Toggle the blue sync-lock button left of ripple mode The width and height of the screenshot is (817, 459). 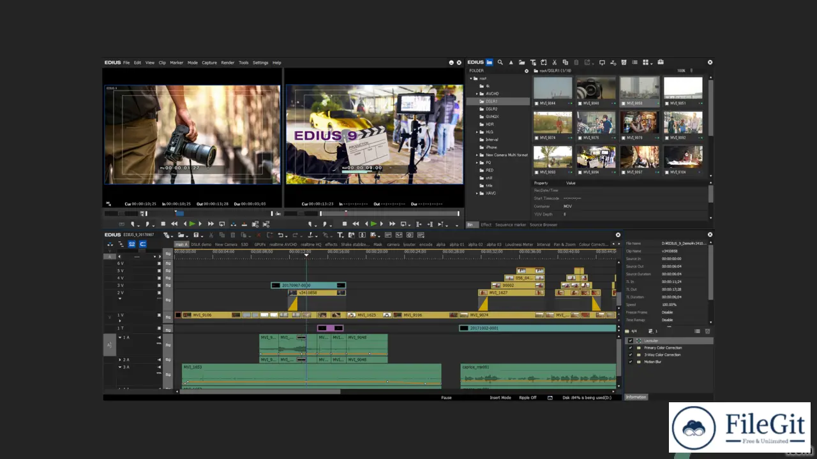[x=132, y=244]
